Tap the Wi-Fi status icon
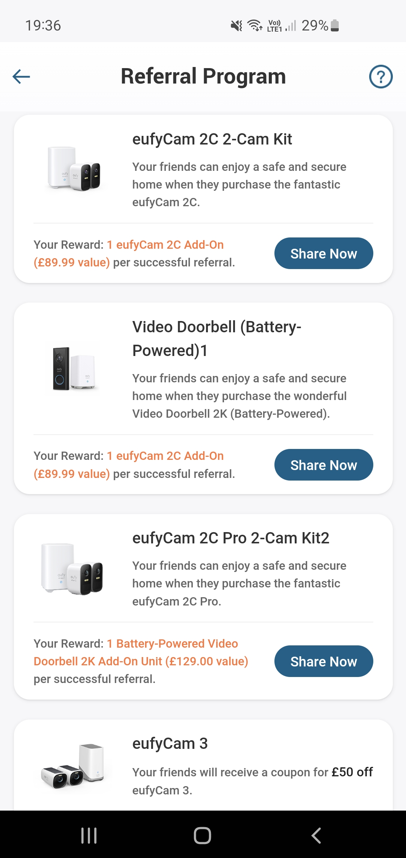Image resolution: width=406 pixels, height=858 pixels. (255, 26)
